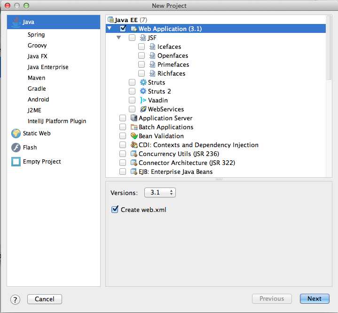This screenshot has height=313, width=338.
Task: Select Java FX project type
Action: click(x=38, y=56)
